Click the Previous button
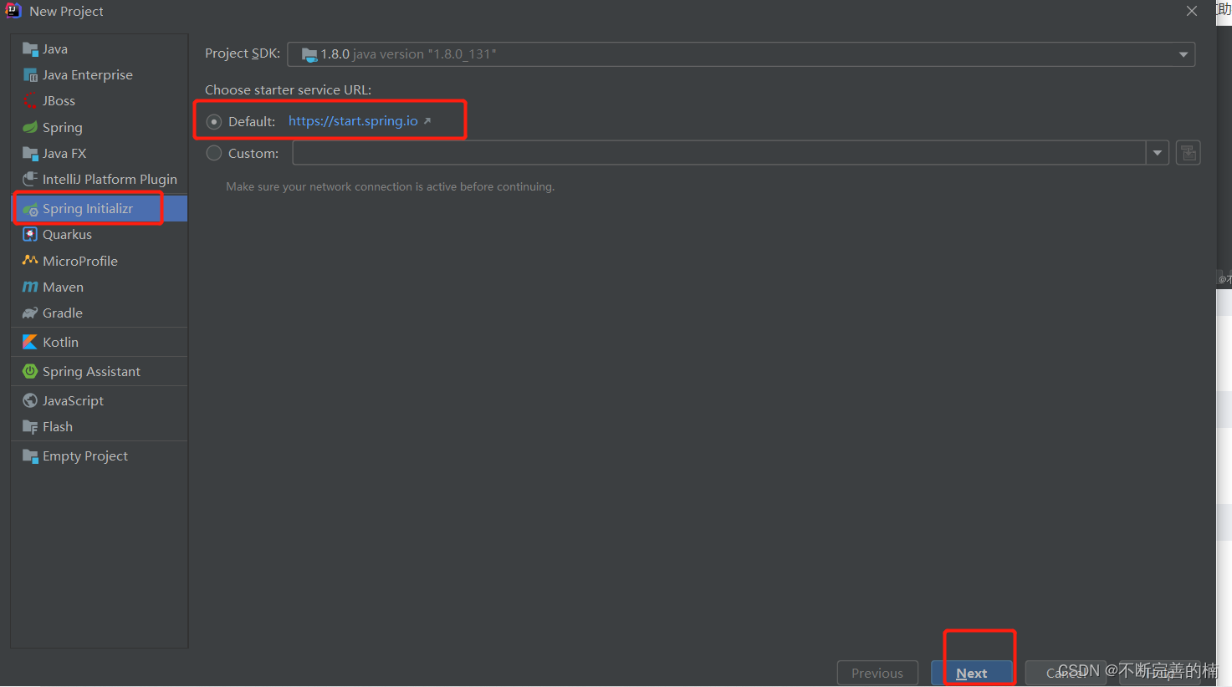 coord(877,673)
